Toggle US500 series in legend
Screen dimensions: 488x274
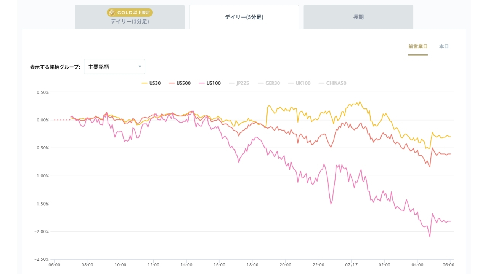pyautogui.click(x=180, y=83)
